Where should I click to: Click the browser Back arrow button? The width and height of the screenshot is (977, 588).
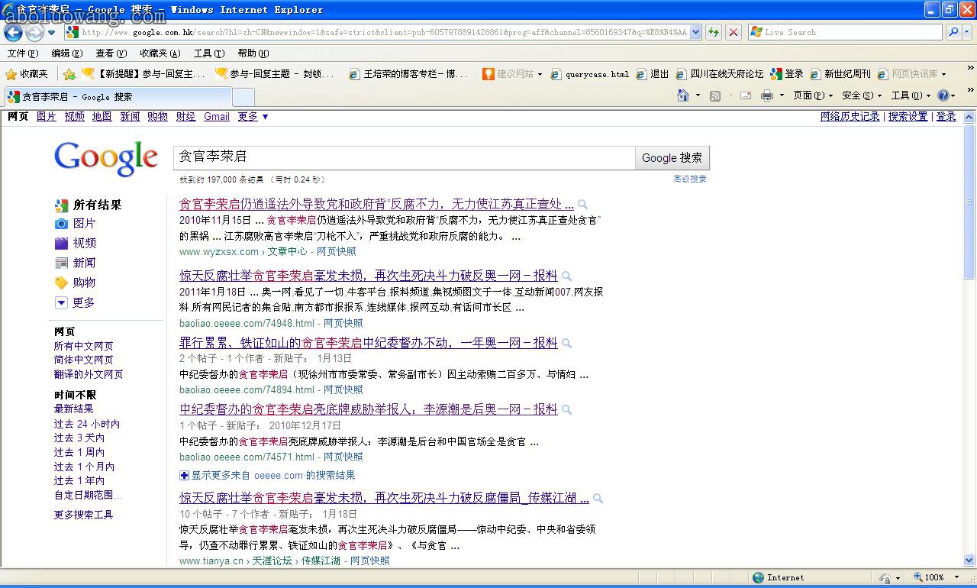pyautogui.click(x=14, y=33)
